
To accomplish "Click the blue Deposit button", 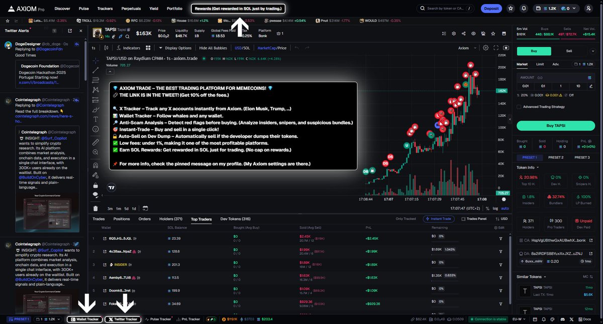I will click(491, 9).
